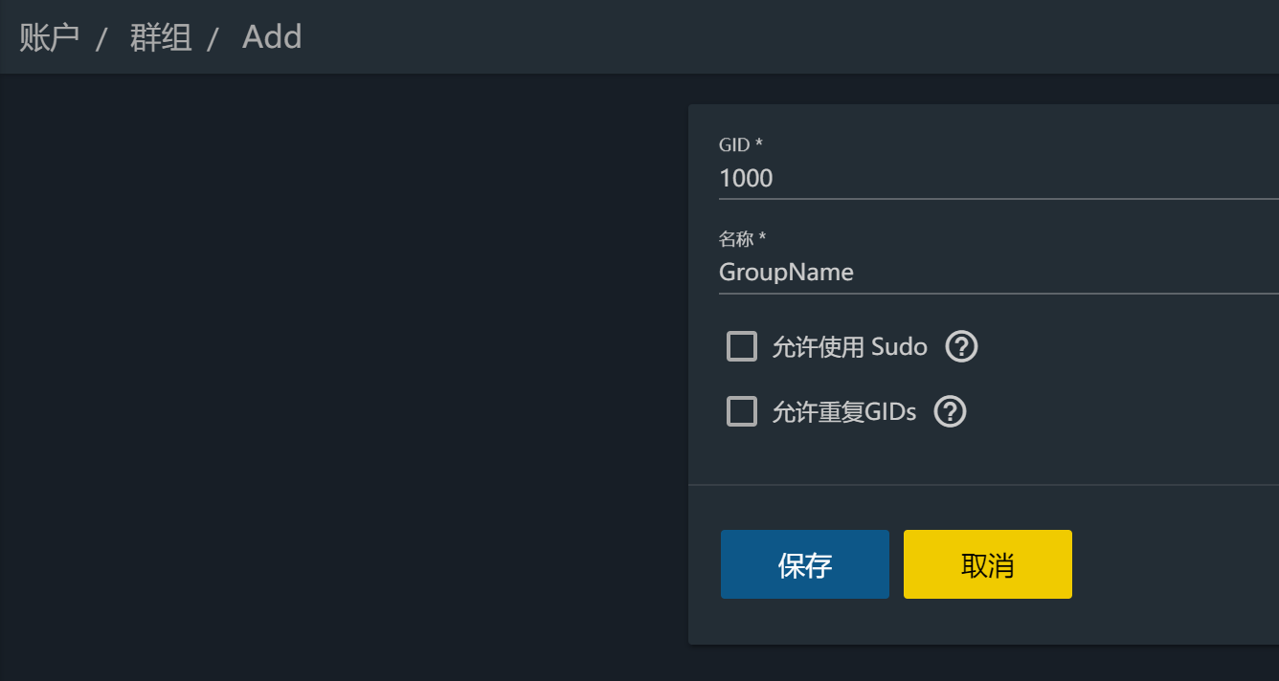Click the Add breadcrumb title
Image resolution: width=1279 pixels, height=681 pixels.
(x=272, y=37)
